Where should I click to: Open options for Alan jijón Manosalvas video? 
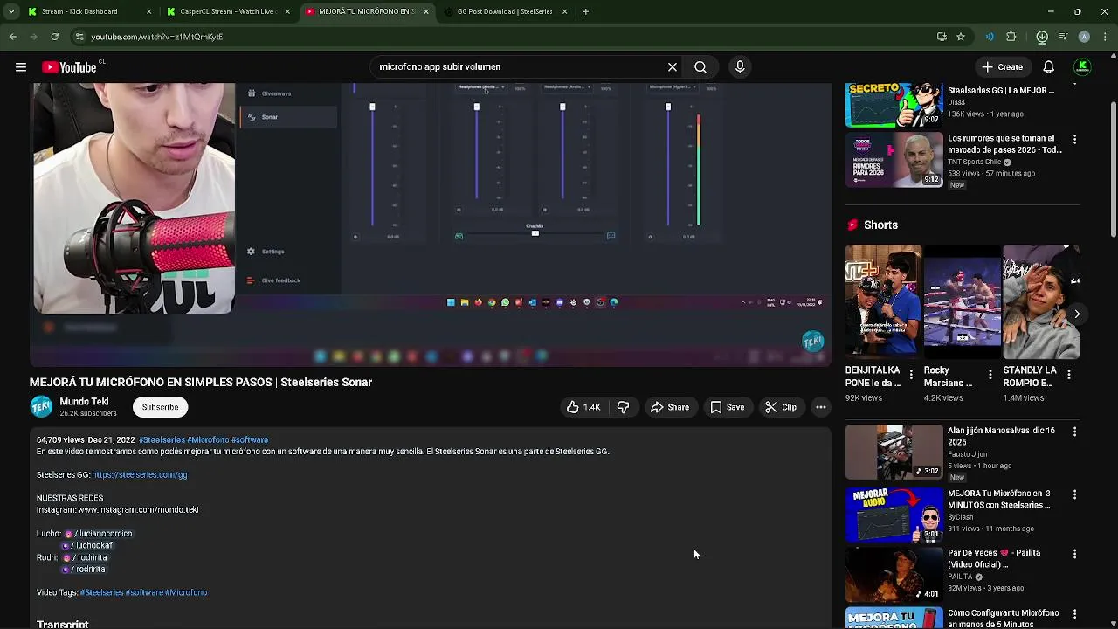click(x=1074, y=432)
